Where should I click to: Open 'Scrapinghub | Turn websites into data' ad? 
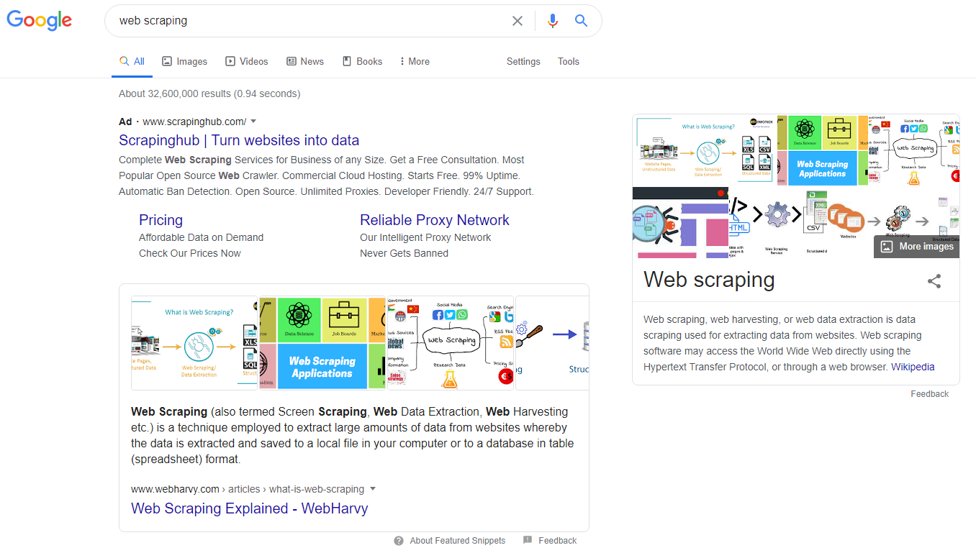click(x=239, y=140)
